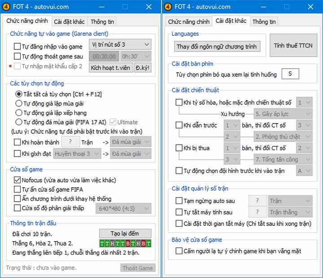Click the Đ.ký! button
Viewport: 323px width, 278px height.
[x=143, y=68]
